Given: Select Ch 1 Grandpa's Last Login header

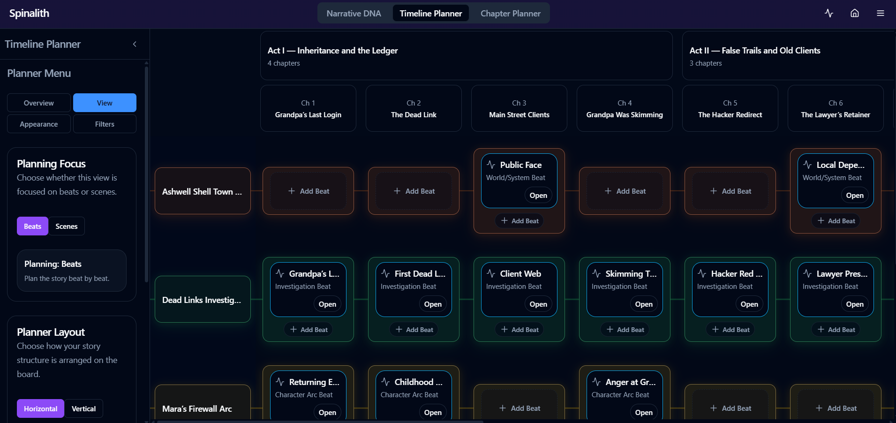Looking at the screenshot, I should (x=308, y=108).
